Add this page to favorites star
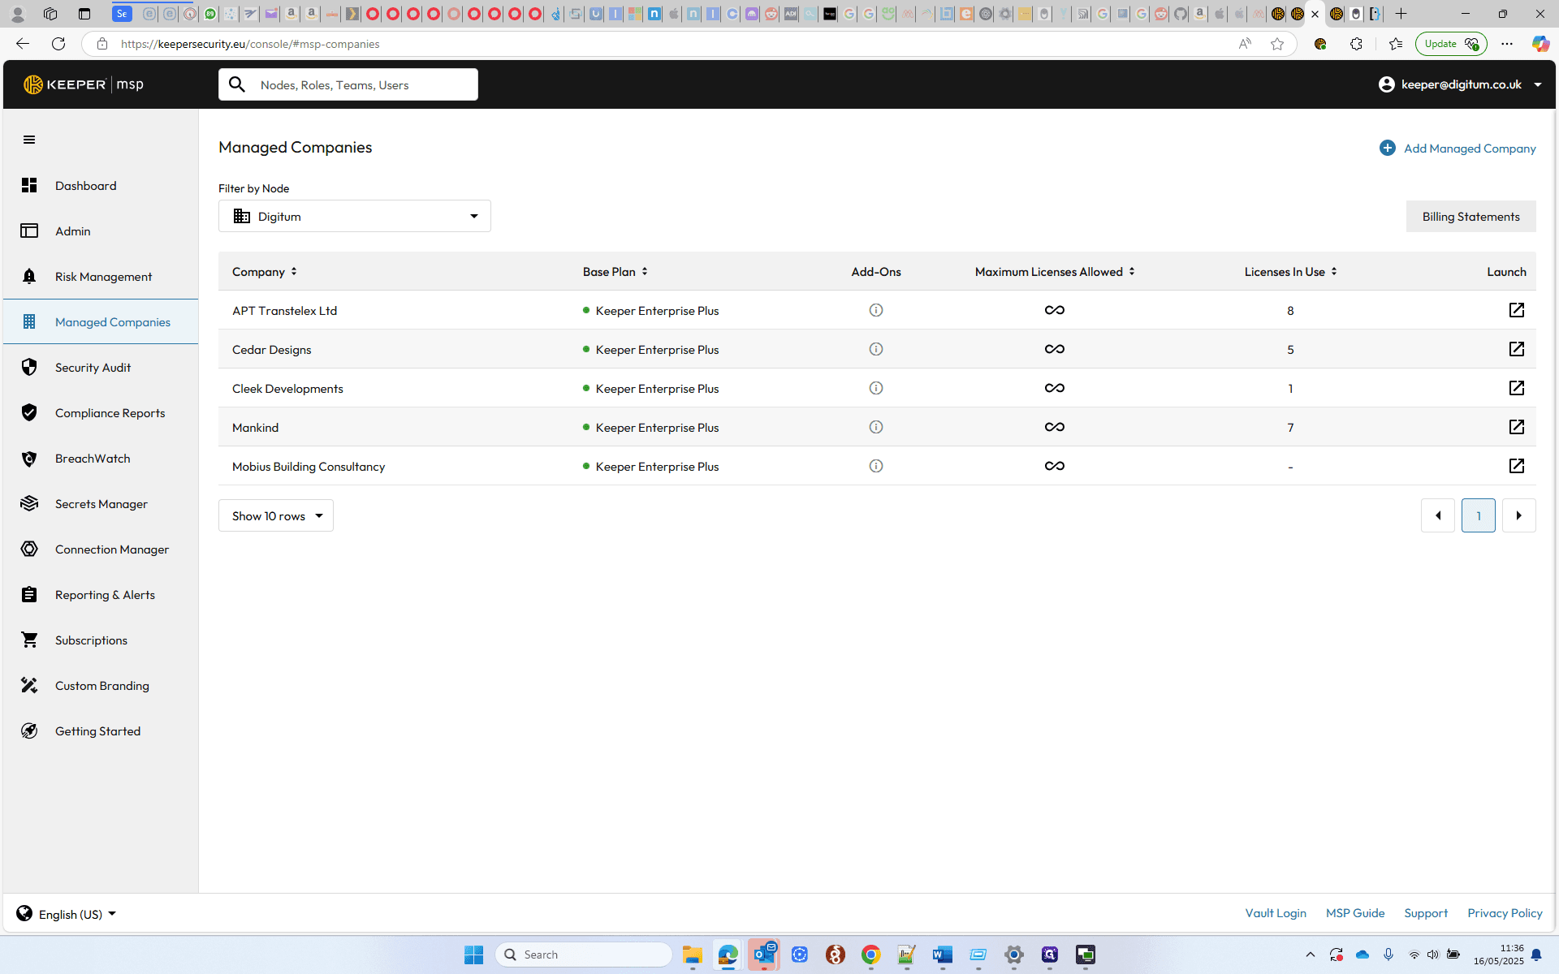Viewport: 1559px width, 974px height. (1277, 44)
